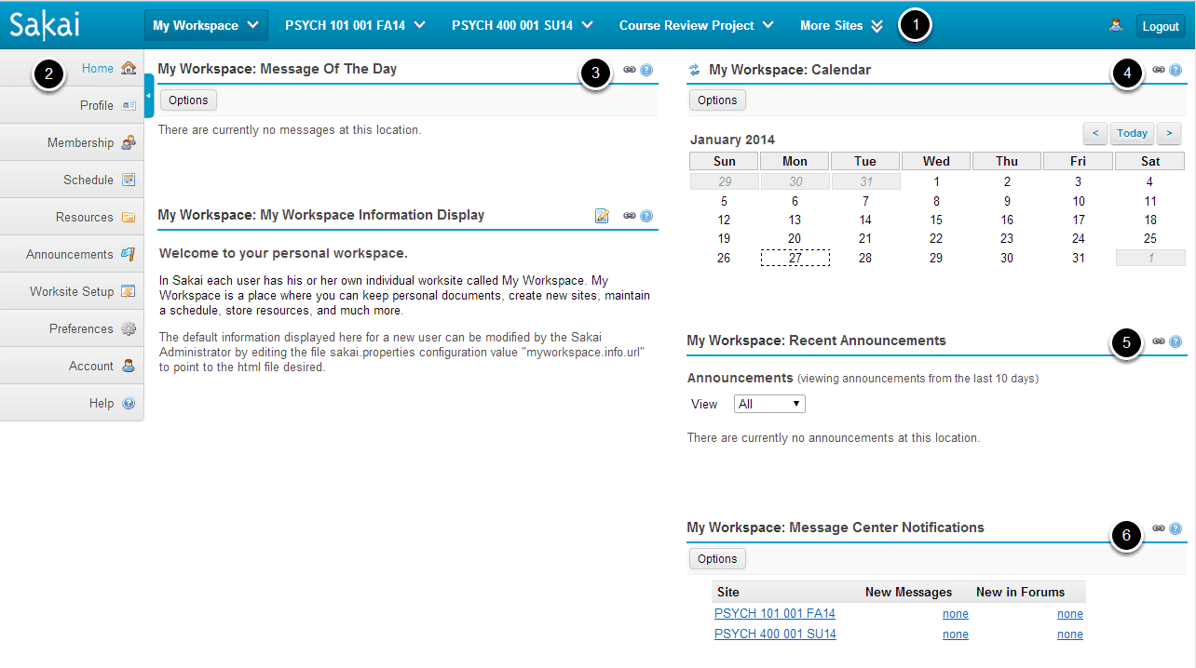
Task: Open the announcements View dropdown set to All
Action: coord(769,404)
